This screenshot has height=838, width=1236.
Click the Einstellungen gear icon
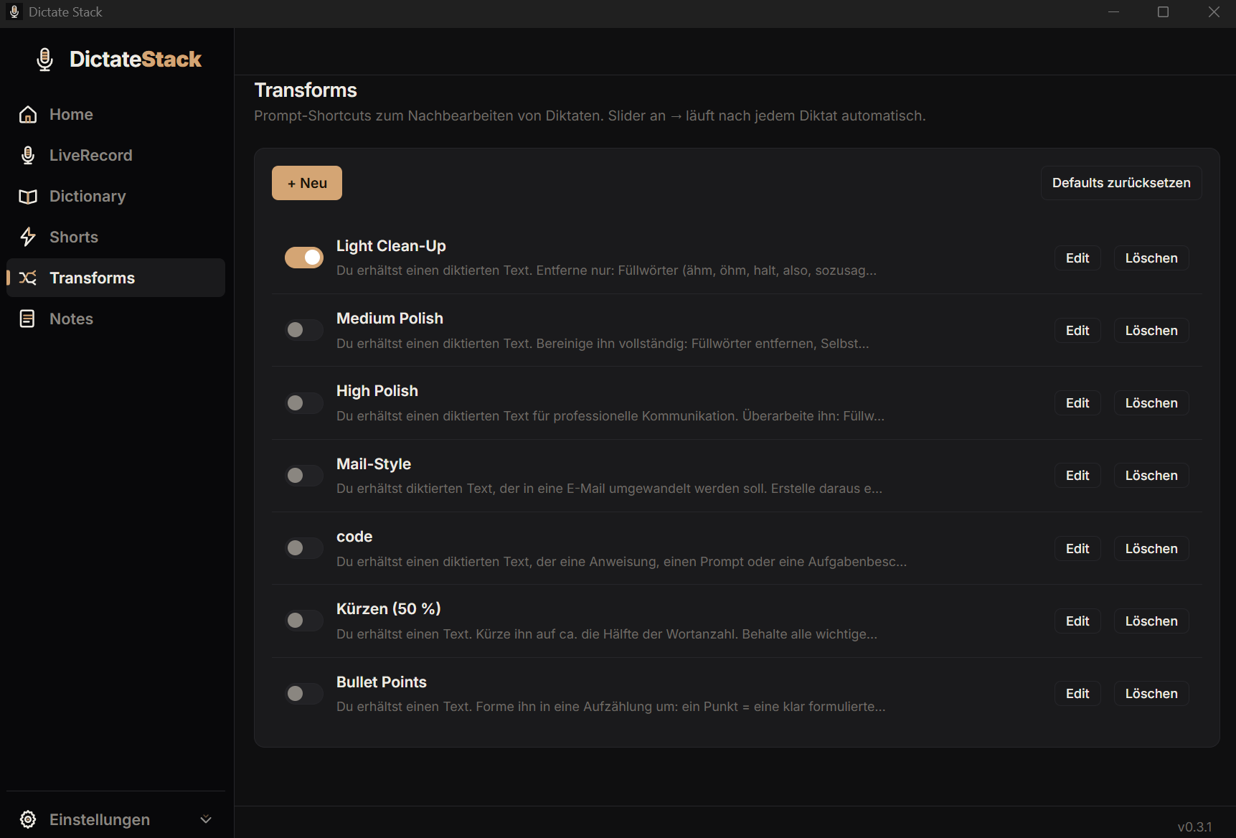(28, 819)
